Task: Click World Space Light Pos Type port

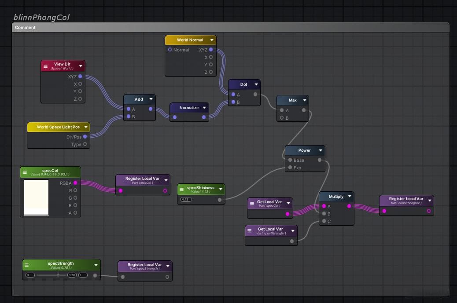Action: 85,144
